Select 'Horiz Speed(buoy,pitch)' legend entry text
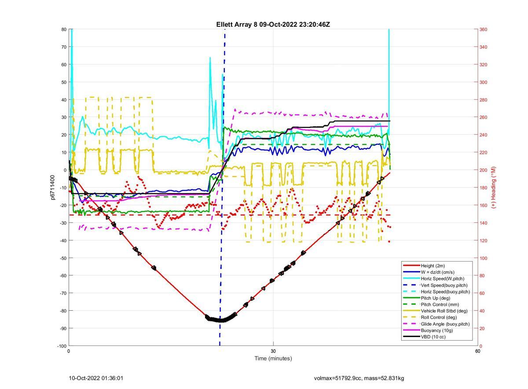The image size is (528, 389). (x=445, y=291)
